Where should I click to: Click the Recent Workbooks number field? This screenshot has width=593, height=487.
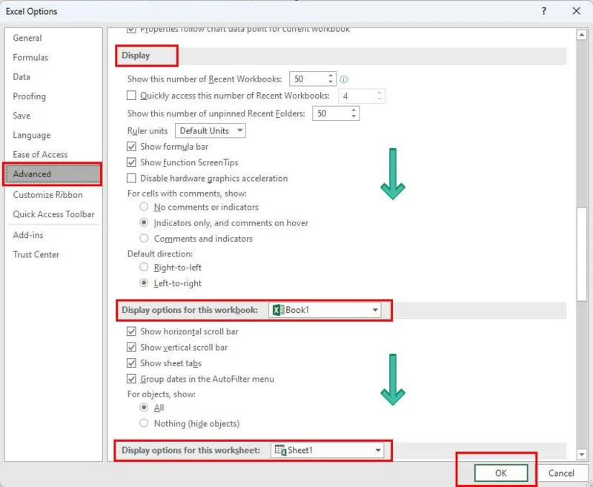click(308, 79)
